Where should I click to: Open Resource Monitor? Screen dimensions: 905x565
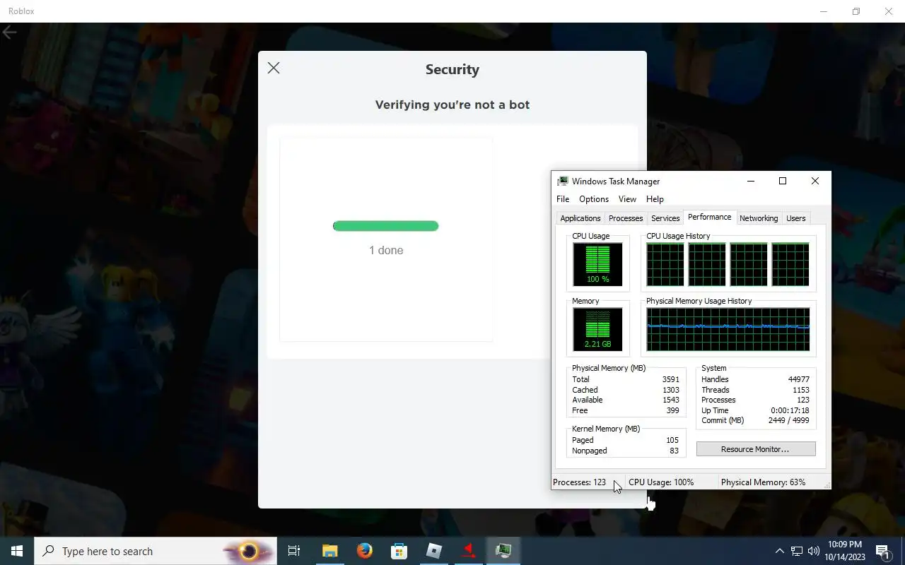(x=756, y=449)
